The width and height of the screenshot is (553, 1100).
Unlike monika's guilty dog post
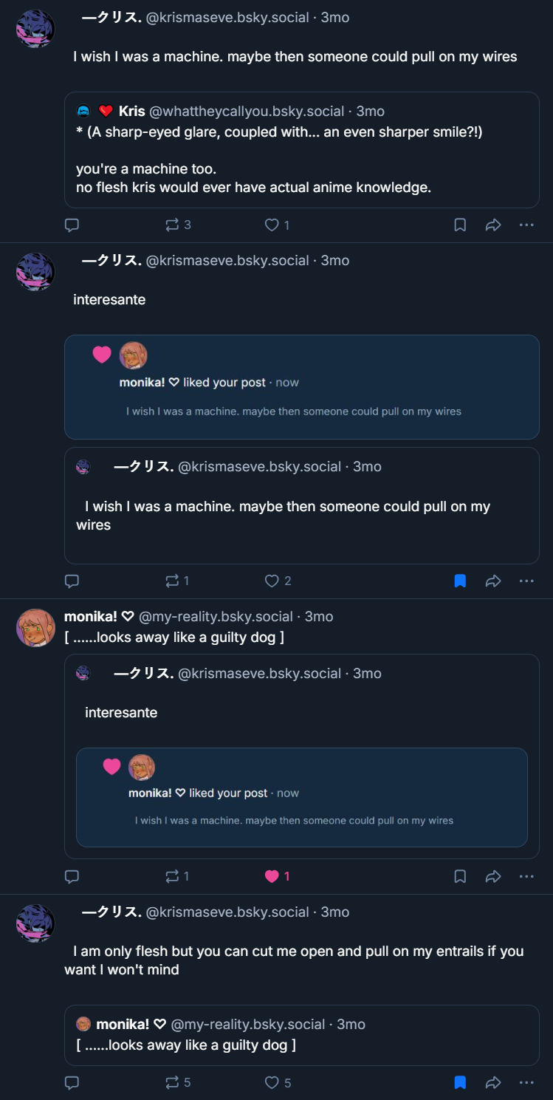272,876
